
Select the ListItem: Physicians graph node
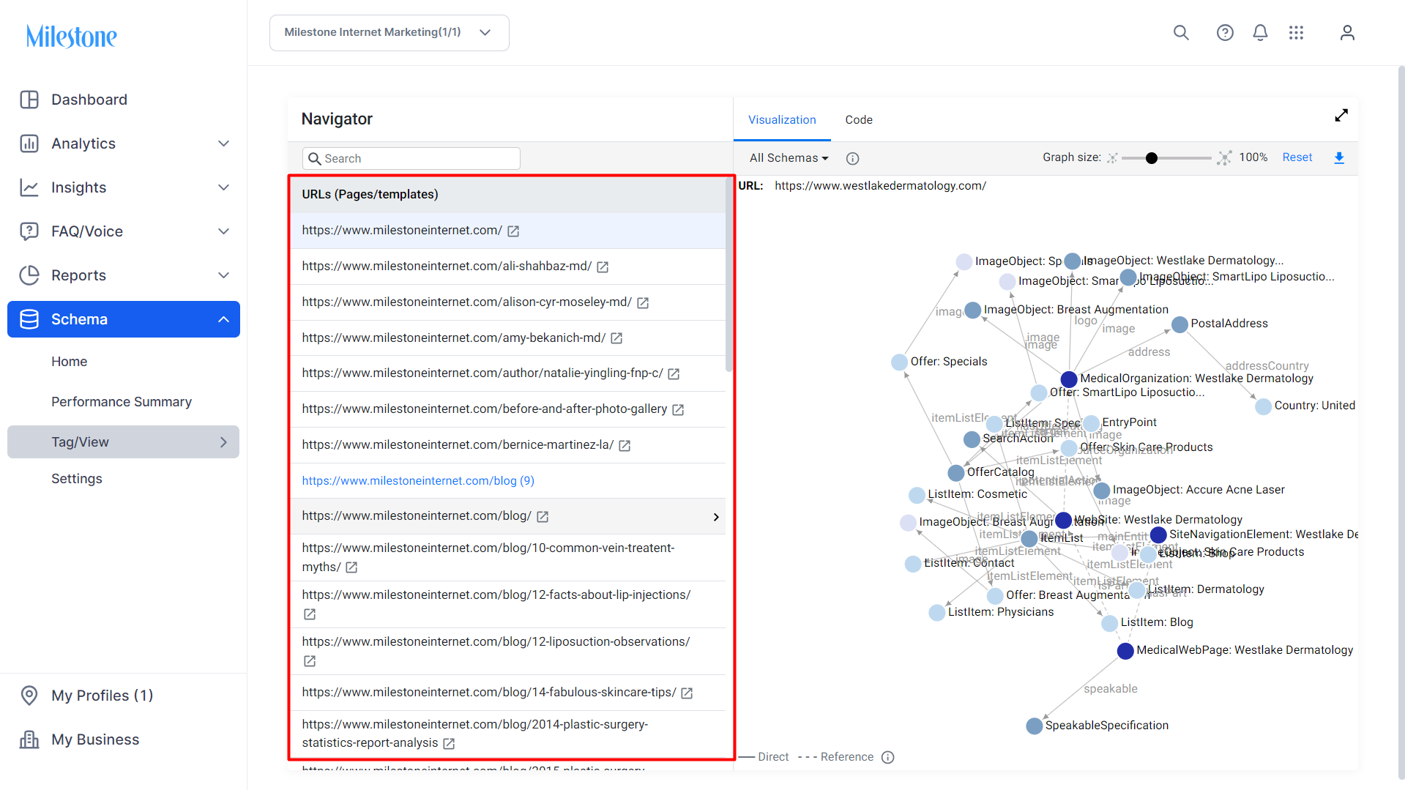point(937,613)
